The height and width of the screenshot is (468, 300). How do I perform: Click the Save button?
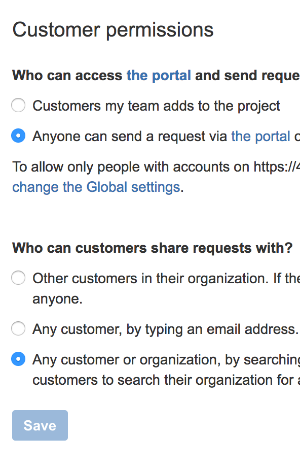point(40,425)
